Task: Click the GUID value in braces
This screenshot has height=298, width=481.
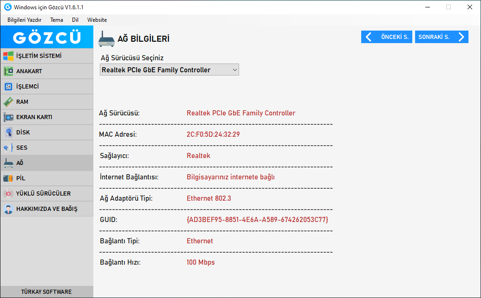Action: click(257, 220)
